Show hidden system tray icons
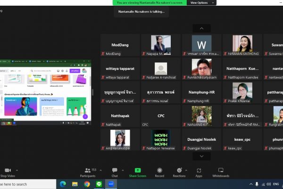Screen dimensions: 283x189 251,184
